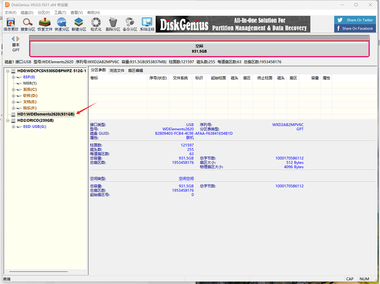This screenshot has height=284, width=380.
Task: Click the ESP(0) partition icon
Action: (19, 77)
